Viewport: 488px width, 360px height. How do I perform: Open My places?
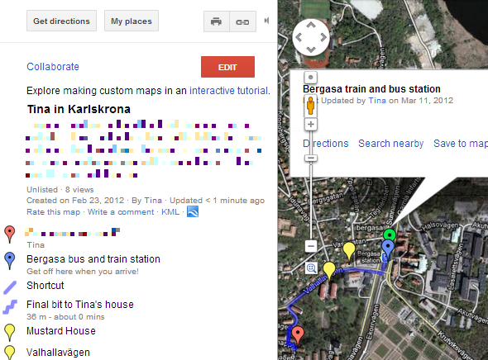tap(132, 21)
